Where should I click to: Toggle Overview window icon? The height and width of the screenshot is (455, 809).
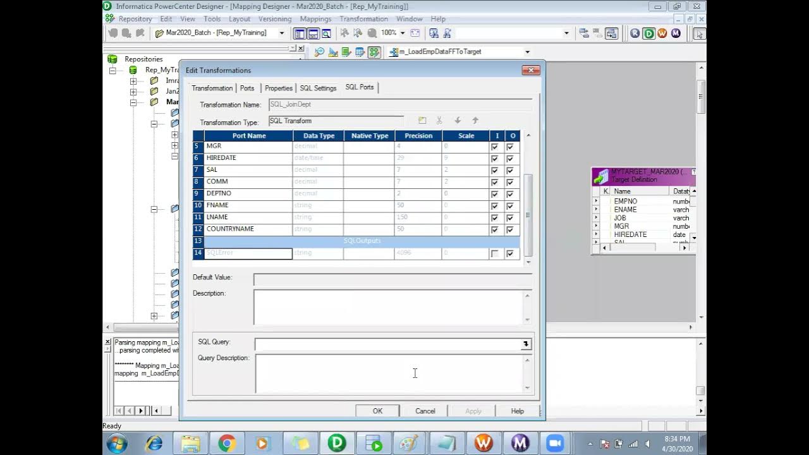pyautogui.click(x=327, y=33)
